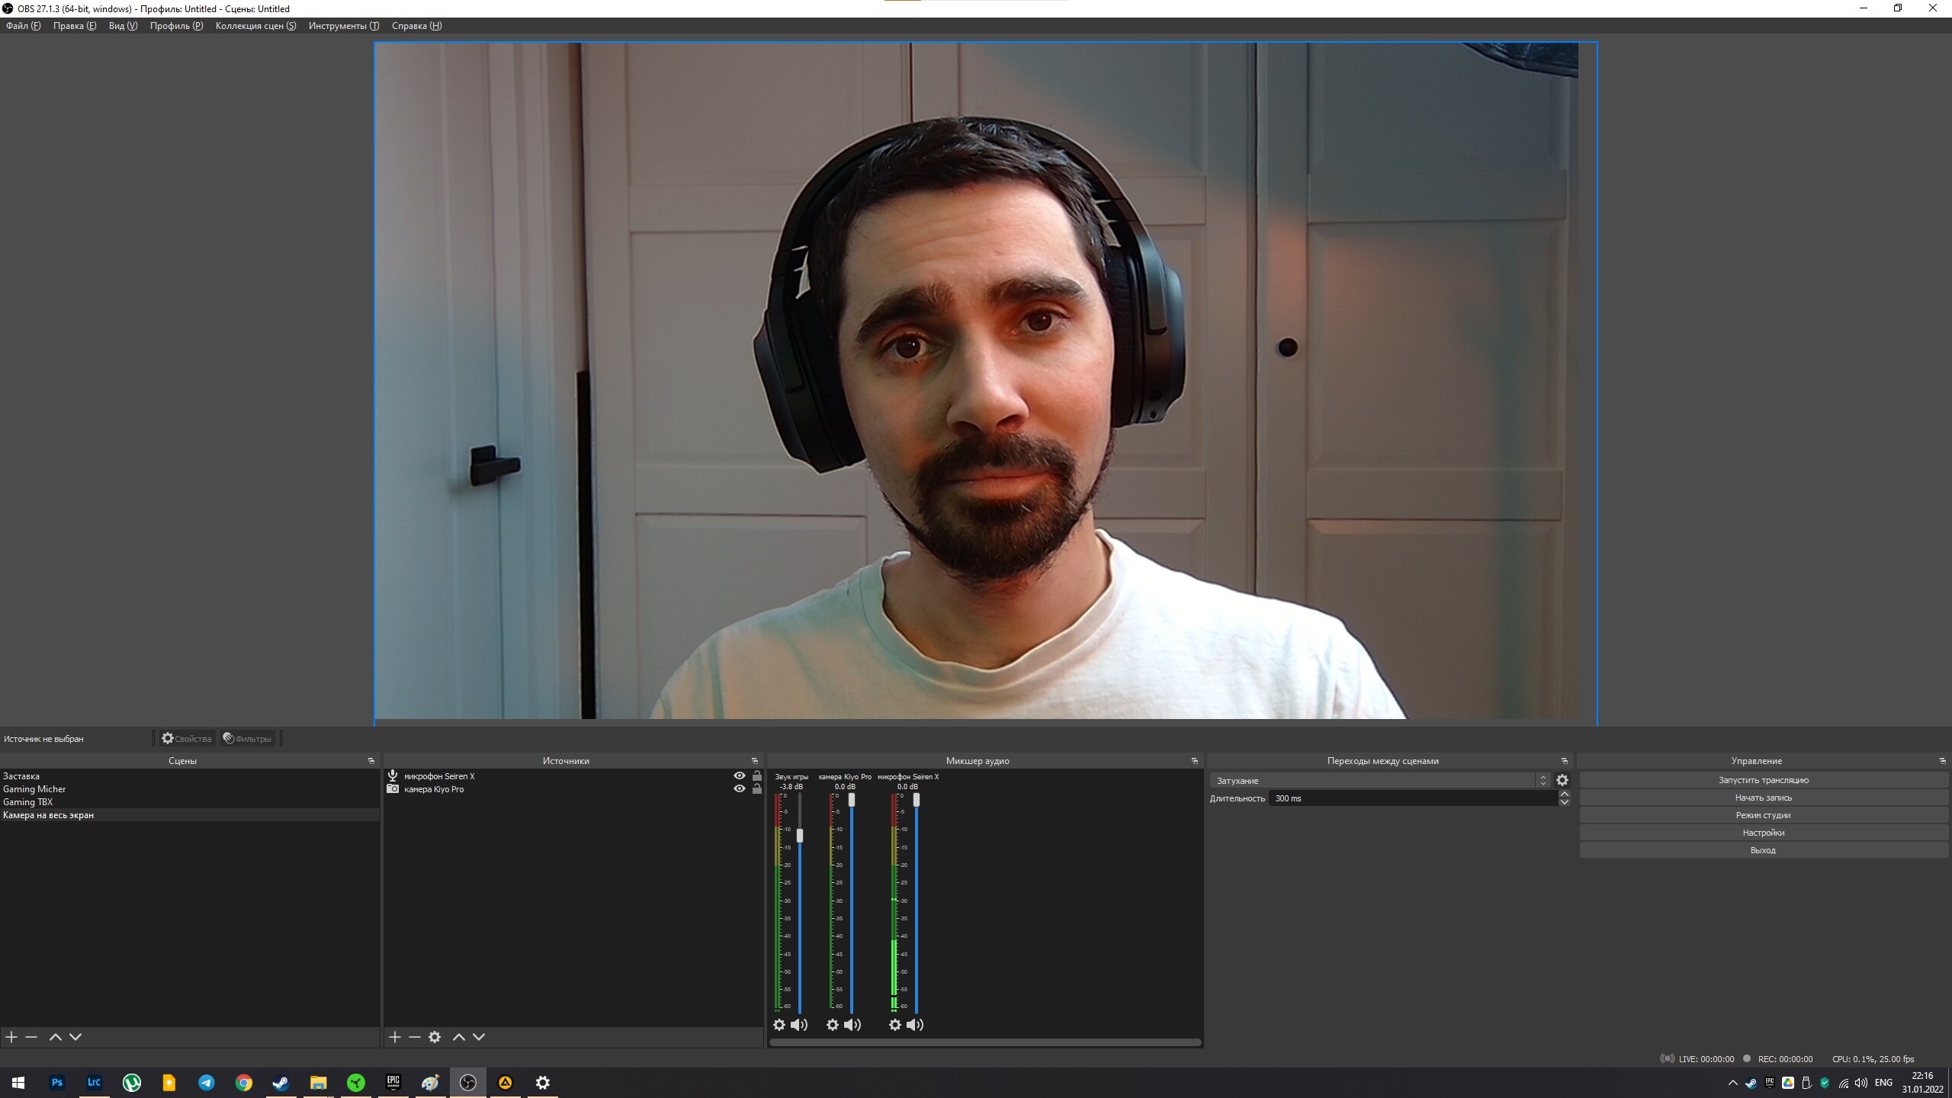Open Звук игры audio settings gear
Image resolution: width=1952 pixels, height=1098 pixels.
point(779,1025)
